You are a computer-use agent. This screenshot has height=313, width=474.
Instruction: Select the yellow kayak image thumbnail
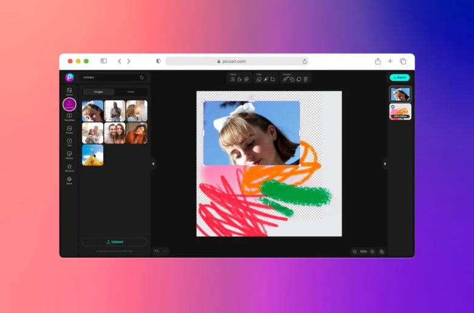tap(92, 155)
